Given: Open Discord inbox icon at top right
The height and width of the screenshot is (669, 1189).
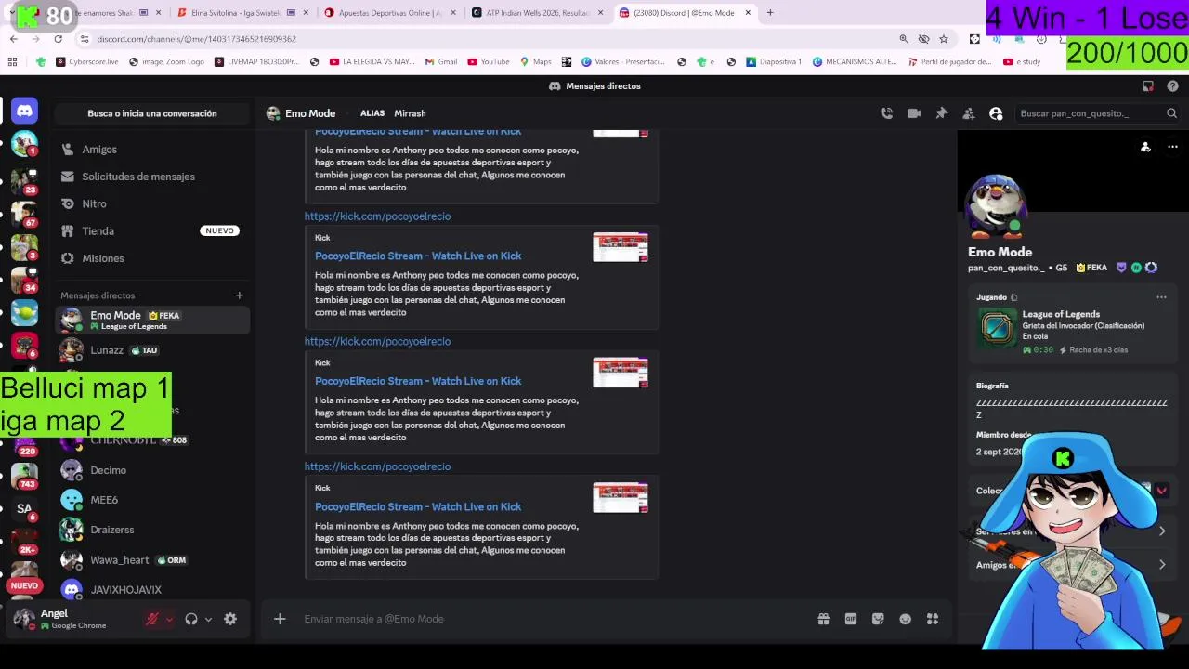Looking at the screenshot, I should pyautogui.click(x=1148, y=86).
